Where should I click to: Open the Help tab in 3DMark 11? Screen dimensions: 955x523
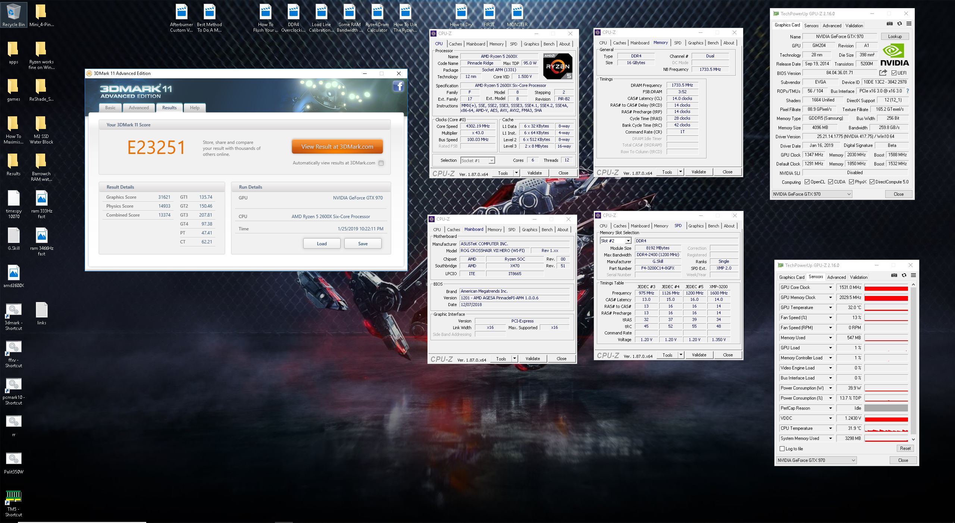coord(195,108)
